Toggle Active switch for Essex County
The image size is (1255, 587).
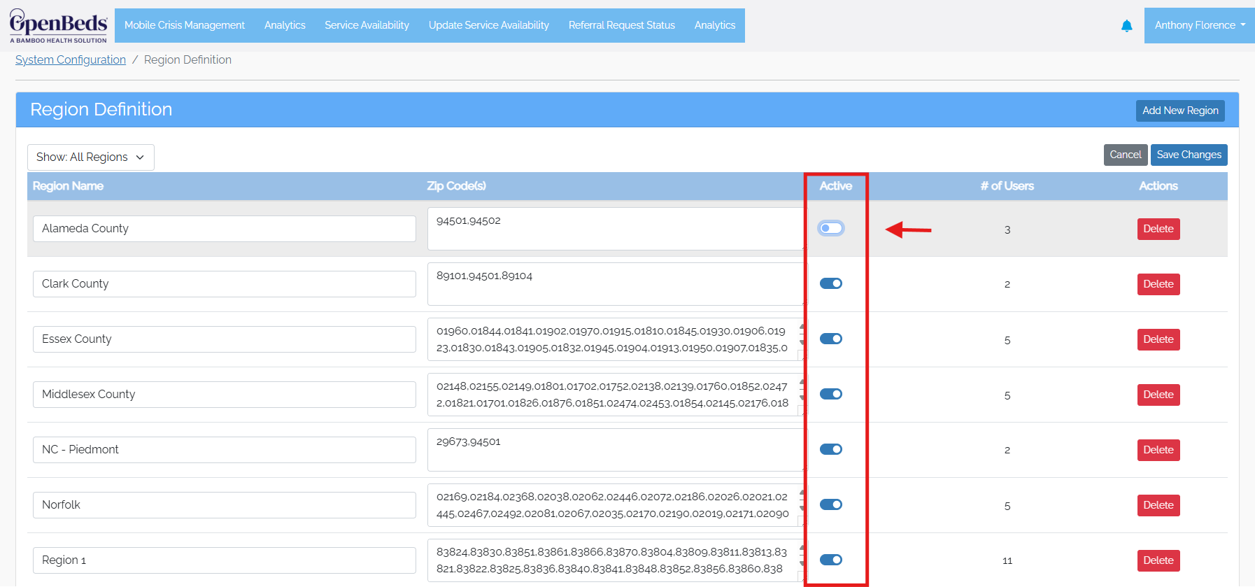831,339
